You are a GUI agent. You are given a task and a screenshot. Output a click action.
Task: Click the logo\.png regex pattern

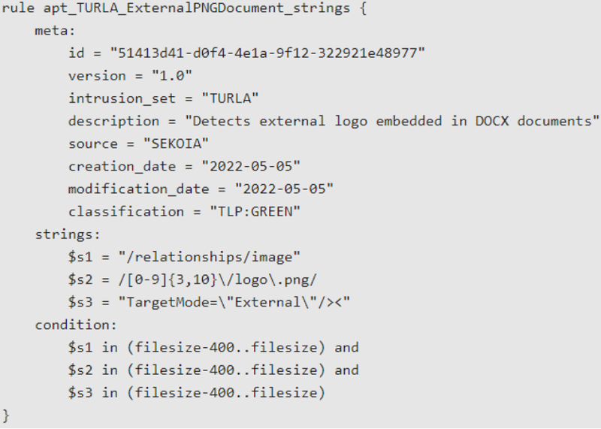pyautogui.click(x=217, y=279)
